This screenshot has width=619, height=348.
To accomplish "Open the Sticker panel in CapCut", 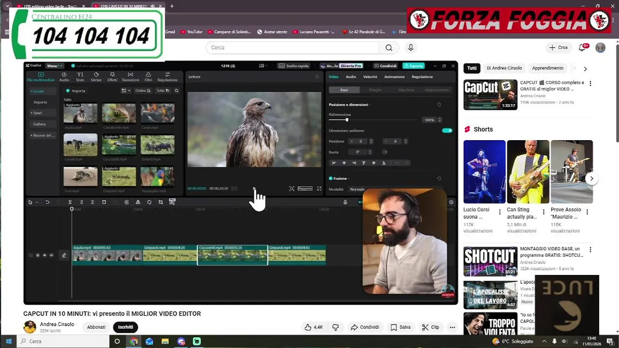I will 96,77.
